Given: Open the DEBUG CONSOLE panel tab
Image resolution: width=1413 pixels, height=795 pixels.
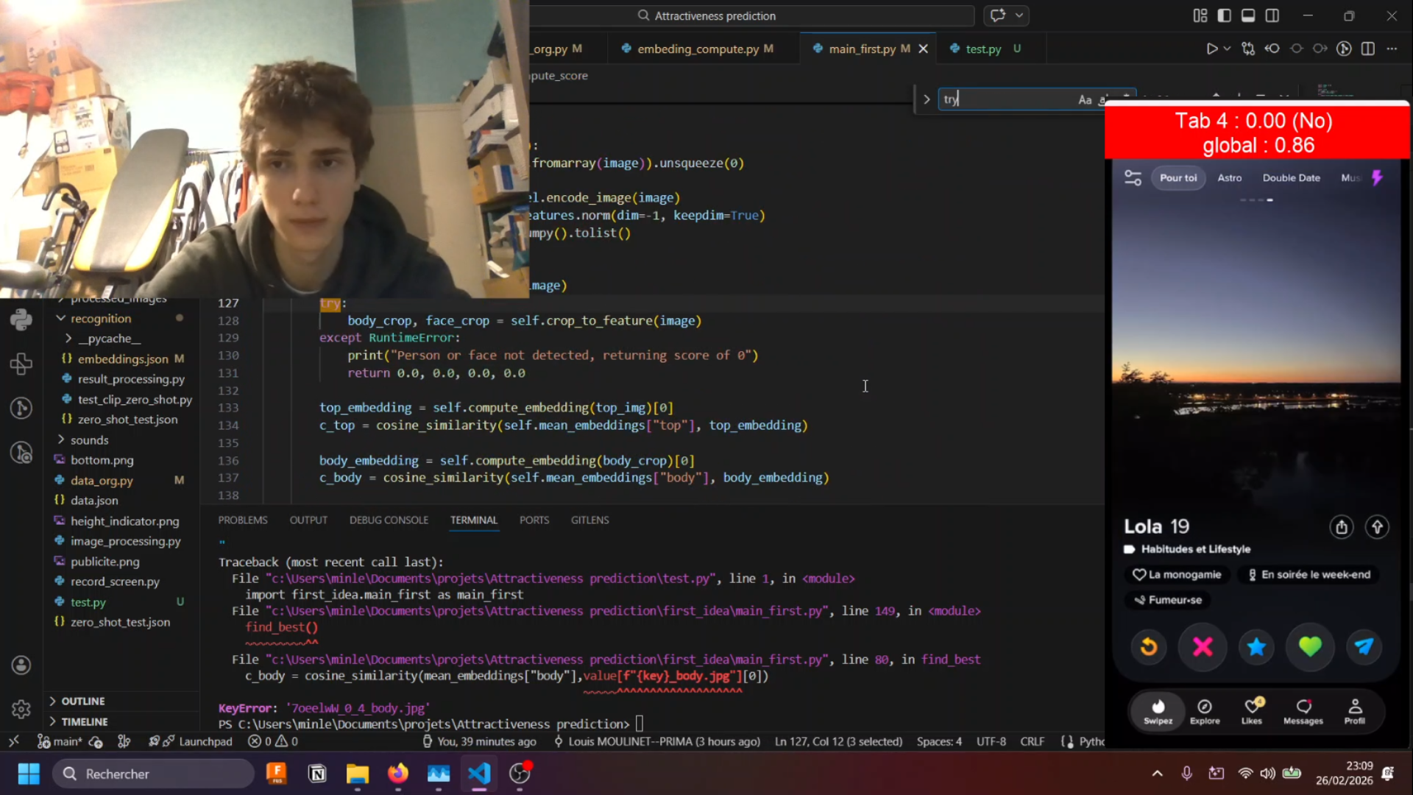Looking at the screenshot, I should click(389, 520).
